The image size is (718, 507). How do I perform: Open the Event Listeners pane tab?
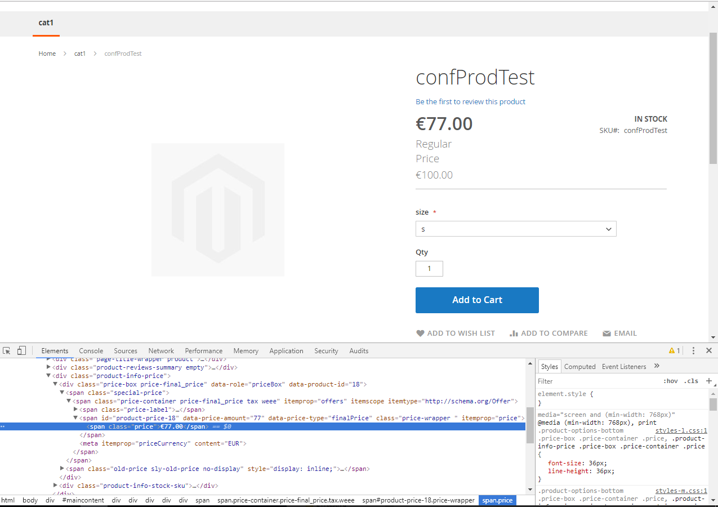[x=624, y=366]
